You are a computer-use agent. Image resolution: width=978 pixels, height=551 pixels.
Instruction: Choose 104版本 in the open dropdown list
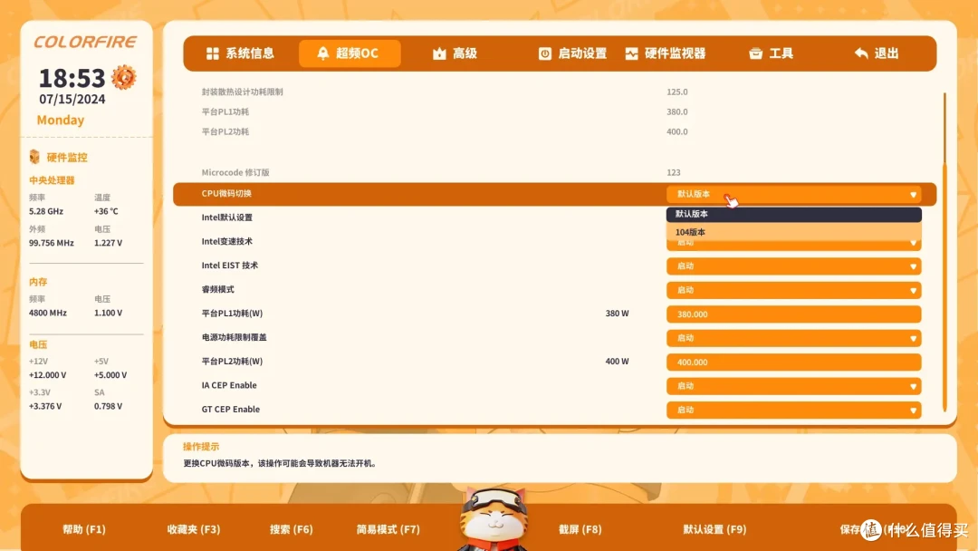point(793,232)
